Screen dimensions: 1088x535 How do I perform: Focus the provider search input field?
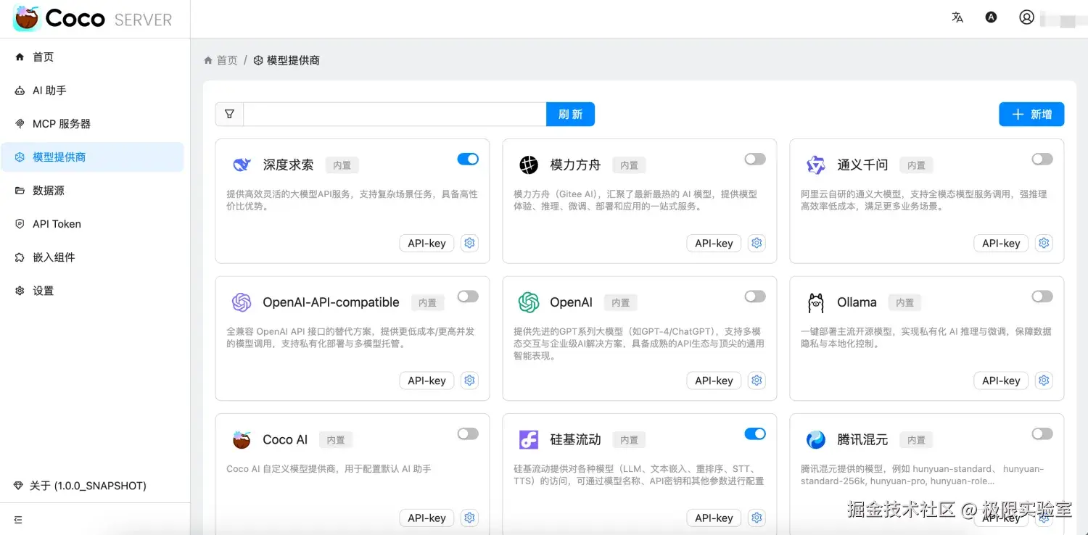[395, 114]
